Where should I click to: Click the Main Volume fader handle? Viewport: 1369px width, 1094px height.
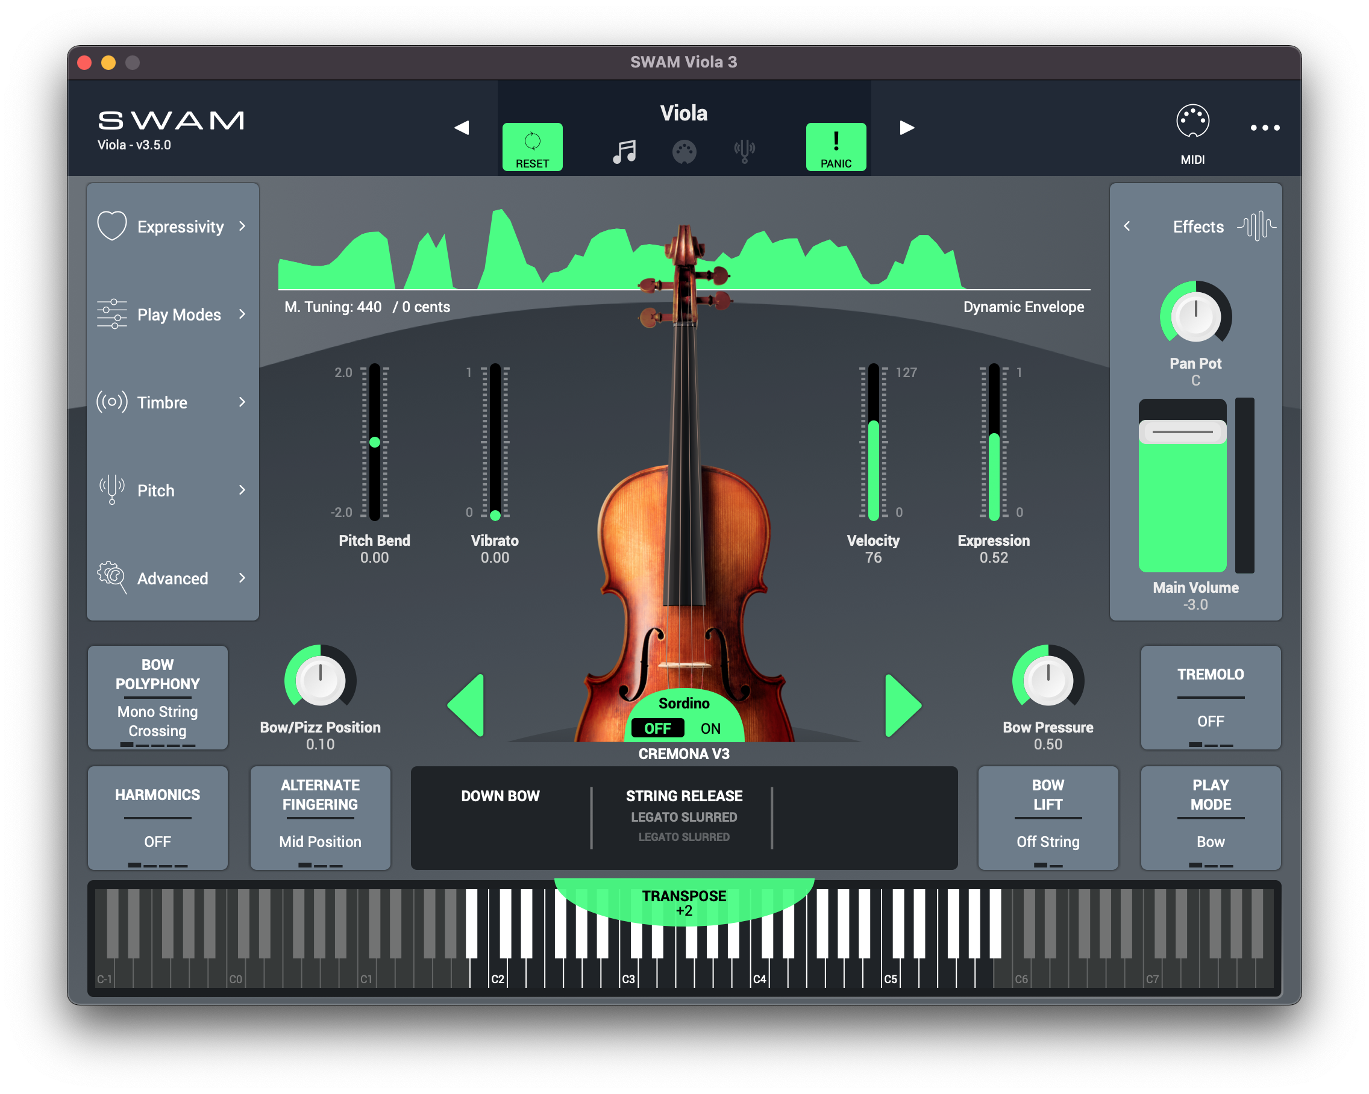click(x=1182, y=432)
